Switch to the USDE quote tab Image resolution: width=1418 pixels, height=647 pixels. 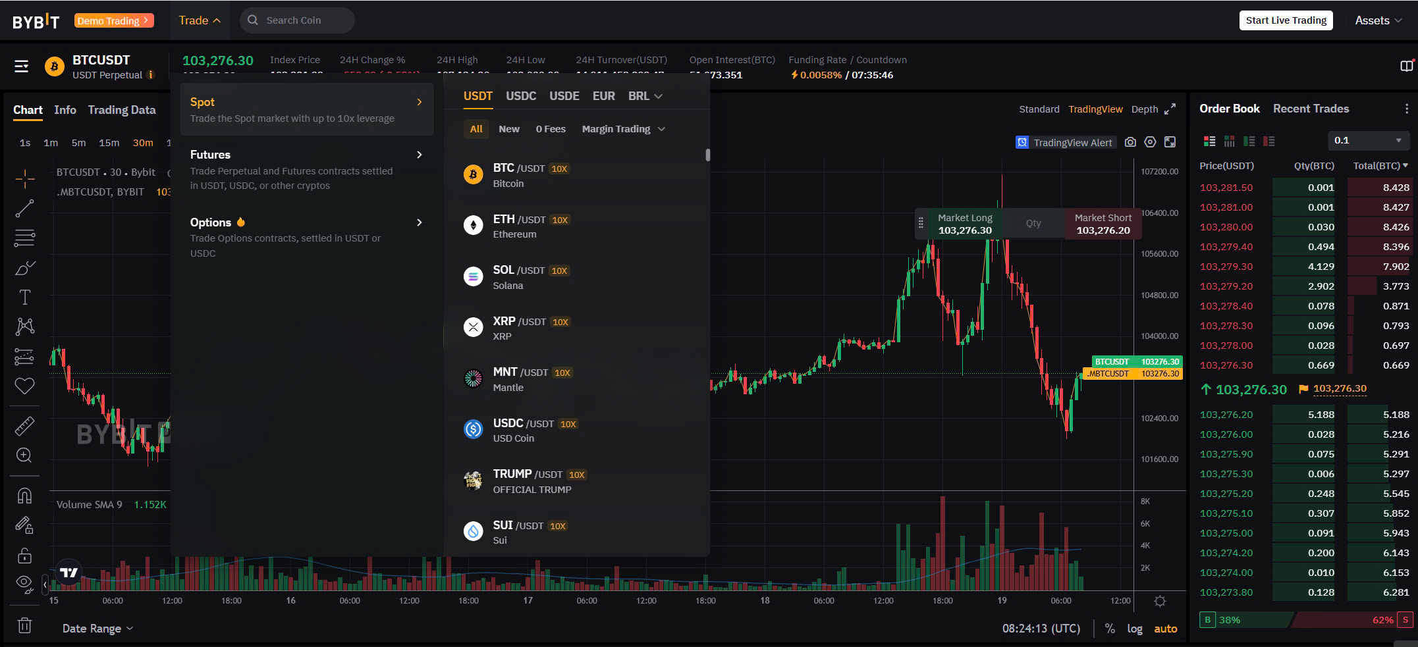[x=564, y=96]
